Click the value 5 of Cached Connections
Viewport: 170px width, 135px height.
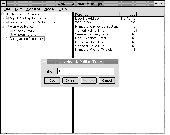coord(134,26)
